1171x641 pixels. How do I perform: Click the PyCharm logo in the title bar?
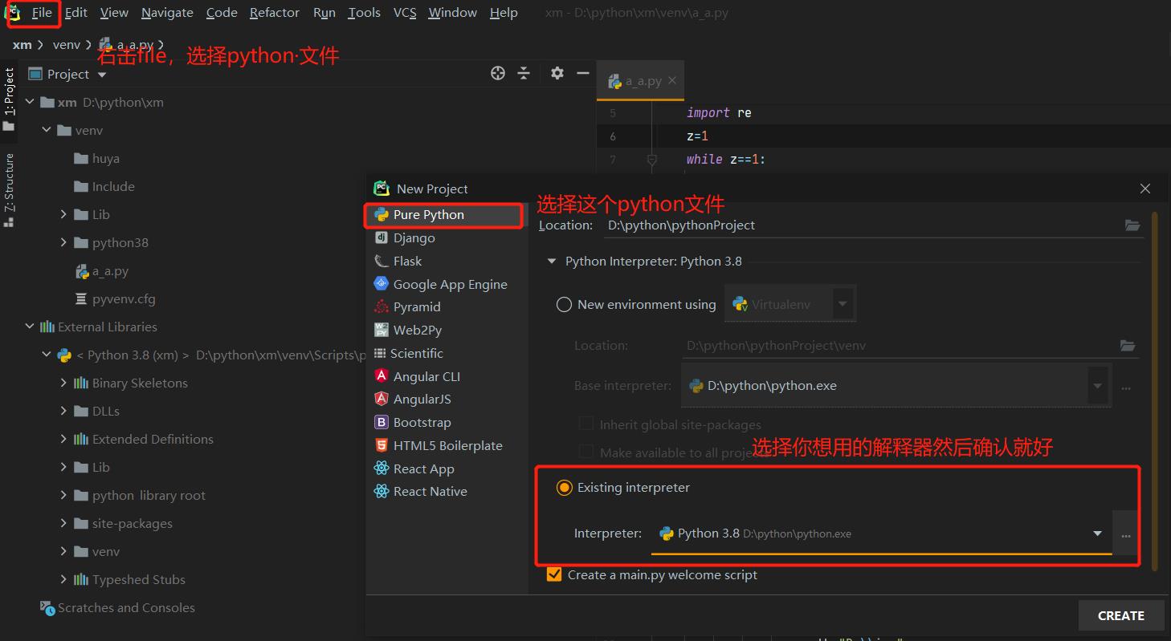coord(13,13)
